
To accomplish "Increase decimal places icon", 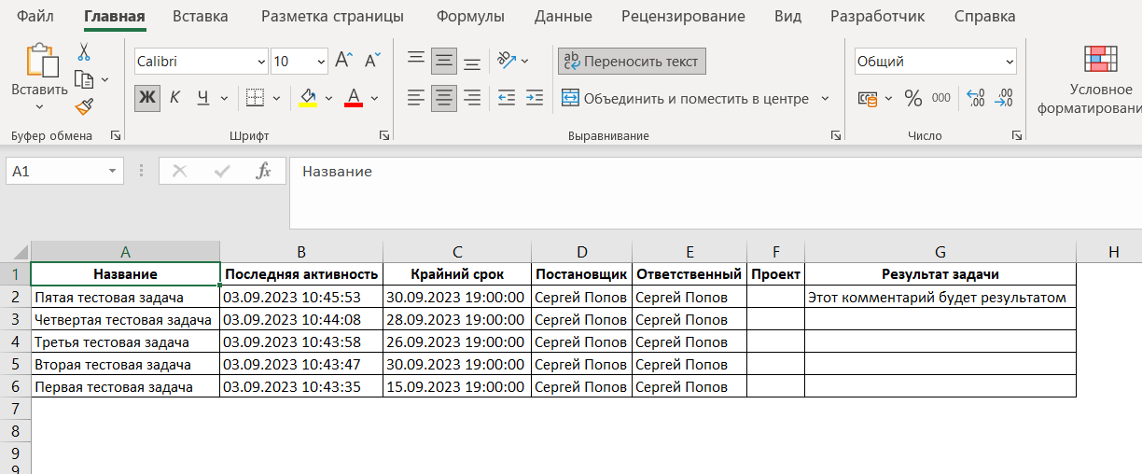I will click(x=976, y=98).
